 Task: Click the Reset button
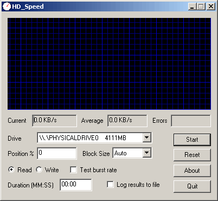tap(192, 155)
